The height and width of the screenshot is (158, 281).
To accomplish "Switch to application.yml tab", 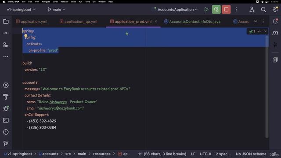I will click(x=32, y=22).
